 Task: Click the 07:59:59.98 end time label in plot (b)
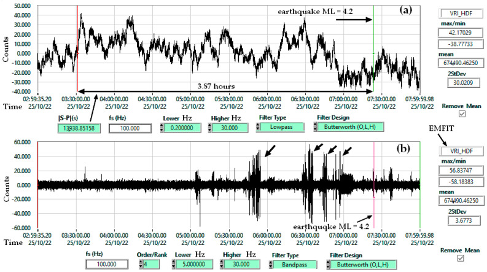(419, 235)
